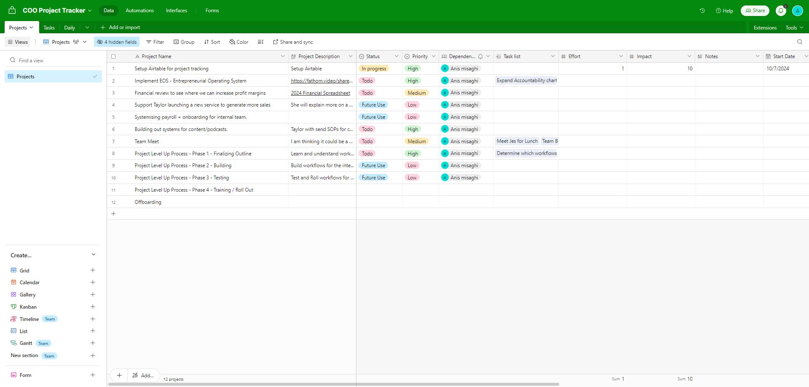Open the Filter tool
The width and height of the screenshot is (809, 387).
pos(155,42)
